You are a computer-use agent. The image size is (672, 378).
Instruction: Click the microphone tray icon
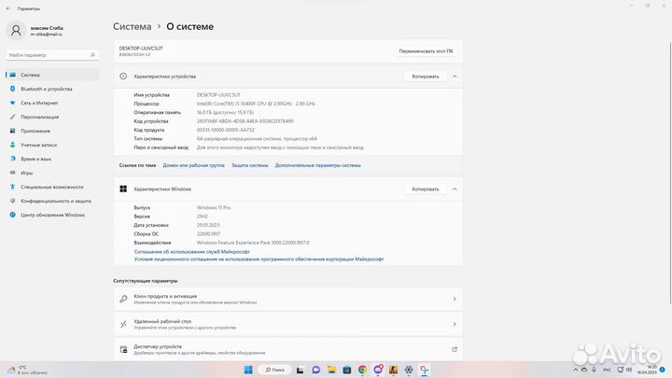(594, 370)
